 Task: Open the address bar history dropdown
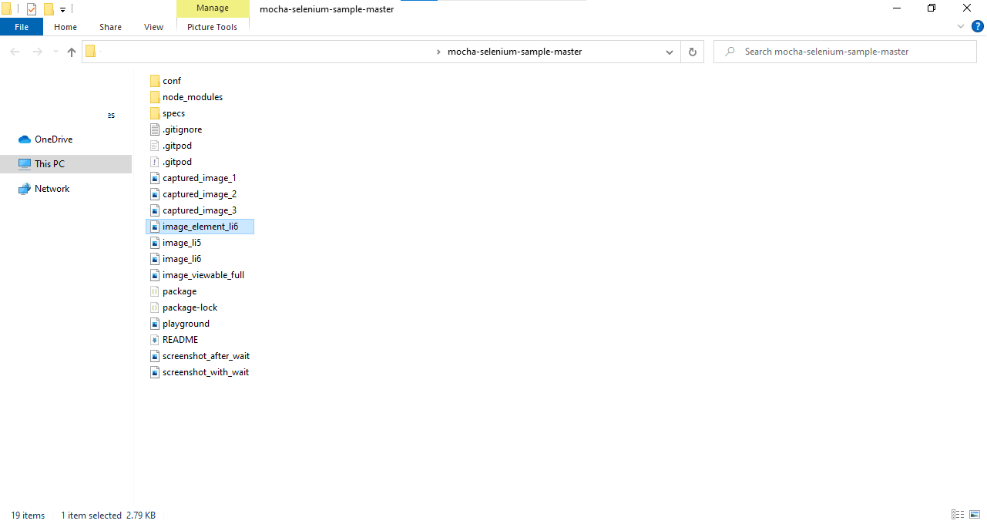click(669, 52)
